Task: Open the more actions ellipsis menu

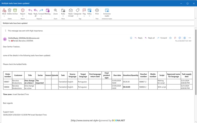Action: (x=190, y=38)
